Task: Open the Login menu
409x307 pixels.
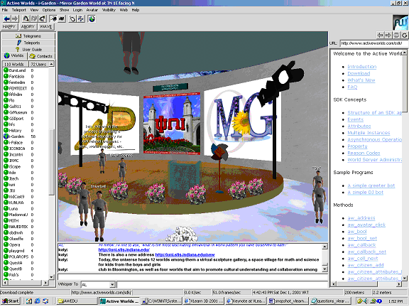Action: click(x=77, y=10)
